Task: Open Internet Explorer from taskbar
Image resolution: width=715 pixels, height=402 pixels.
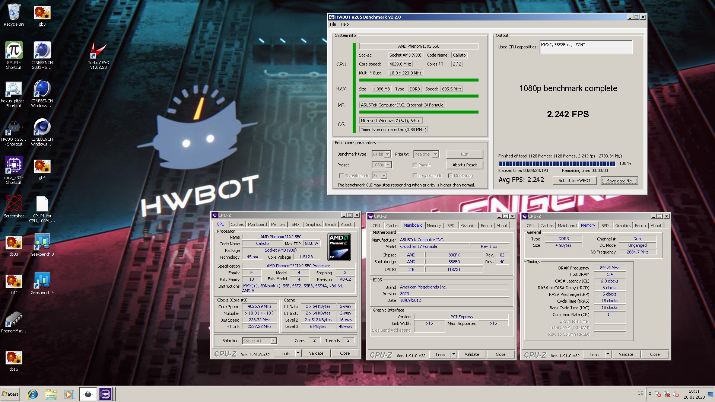Action: (33, 394)
